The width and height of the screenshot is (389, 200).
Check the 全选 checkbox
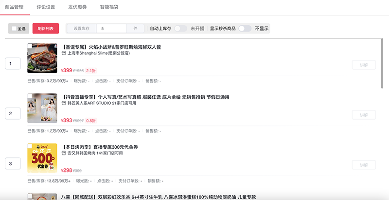point(15,29)
